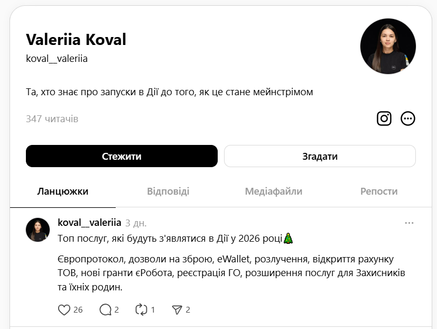Follow Valeriia with the Стежити button
The image size is (437, 329).
[x=122, y=156]
